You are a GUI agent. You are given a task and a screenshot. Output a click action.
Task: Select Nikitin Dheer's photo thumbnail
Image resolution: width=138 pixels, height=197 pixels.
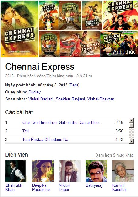tap(70, 171)
